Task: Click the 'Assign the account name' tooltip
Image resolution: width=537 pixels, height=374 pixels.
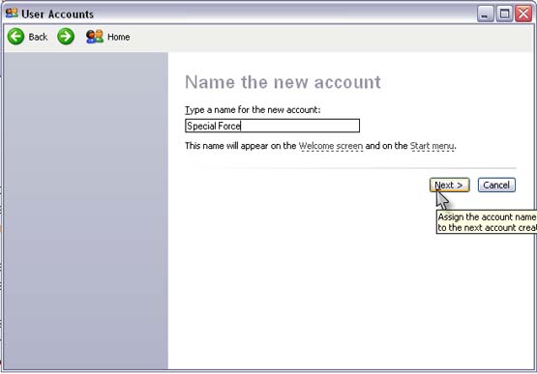Action: pos(487,222)
